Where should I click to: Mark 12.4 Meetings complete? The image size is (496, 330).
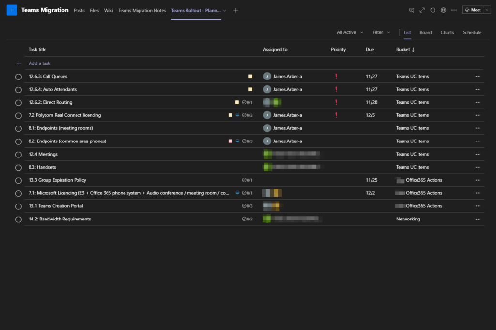[19, 155]
